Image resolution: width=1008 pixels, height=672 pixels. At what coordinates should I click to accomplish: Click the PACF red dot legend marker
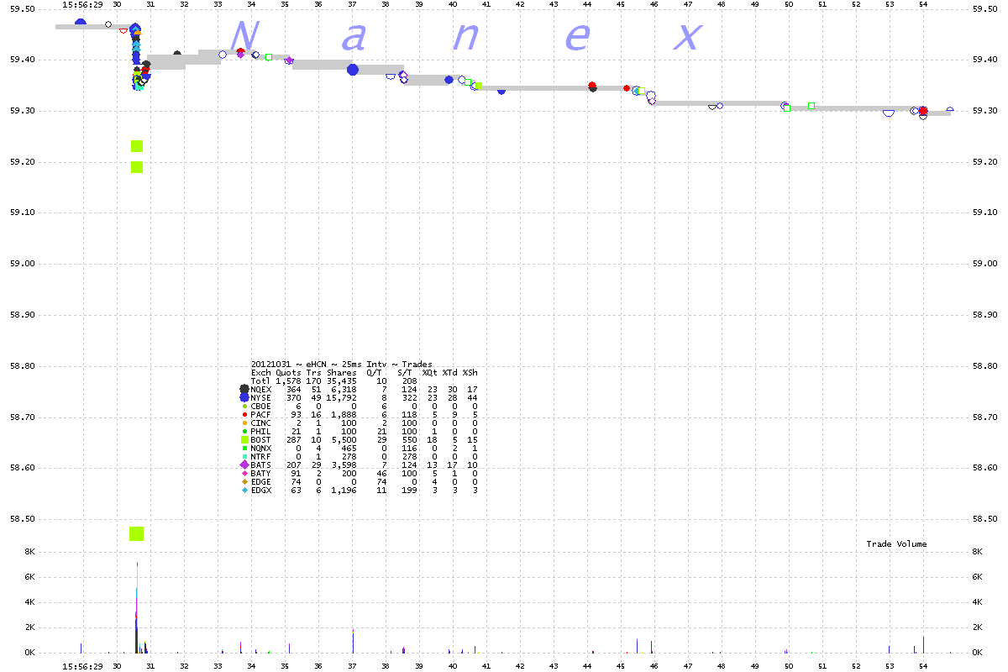[244, 414]
